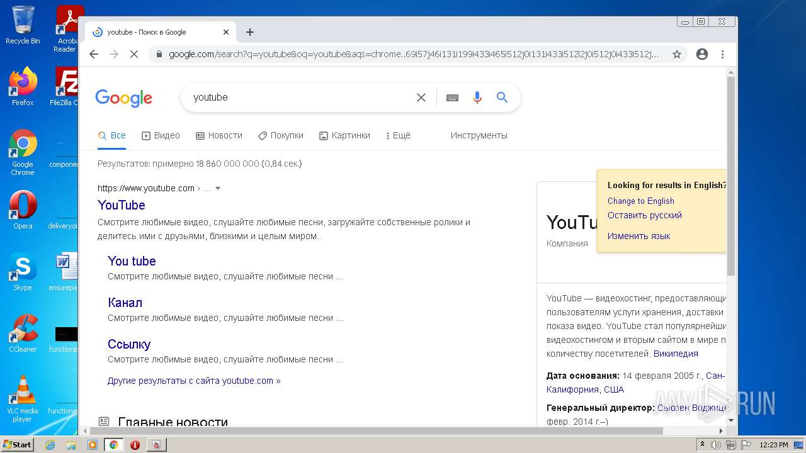Open a new tab with plus
This screenshot has width=806, height=453.
tap(250, 32)
